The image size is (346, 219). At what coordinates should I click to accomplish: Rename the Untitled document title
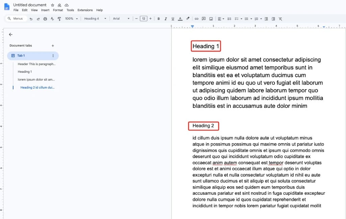[30, 5]
